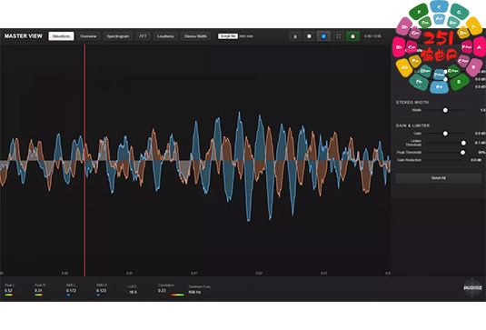
Task: Click the stop playback button
Action: tap(309, 36)
